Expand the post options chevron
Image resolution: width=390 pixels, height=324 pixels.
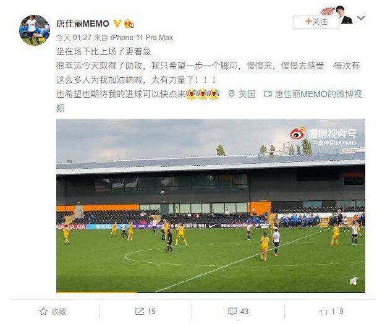pos(361,18)
